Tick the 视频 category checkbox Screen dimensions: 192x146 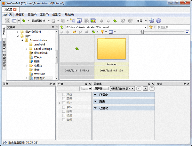click(64, 115)
